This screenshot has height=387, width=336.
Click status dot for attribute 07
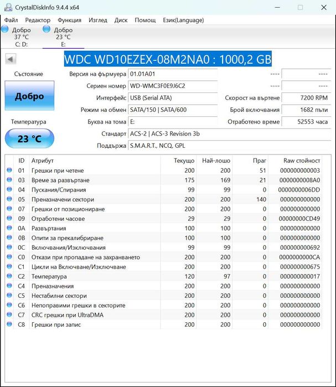9,209
